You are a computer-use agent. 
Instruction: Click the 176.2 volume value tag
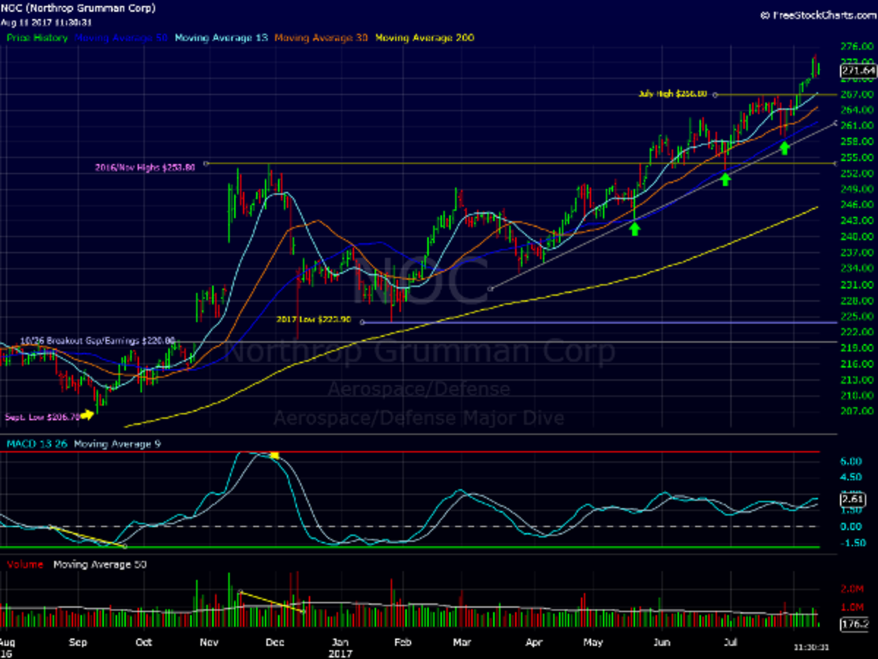(855, 625)
